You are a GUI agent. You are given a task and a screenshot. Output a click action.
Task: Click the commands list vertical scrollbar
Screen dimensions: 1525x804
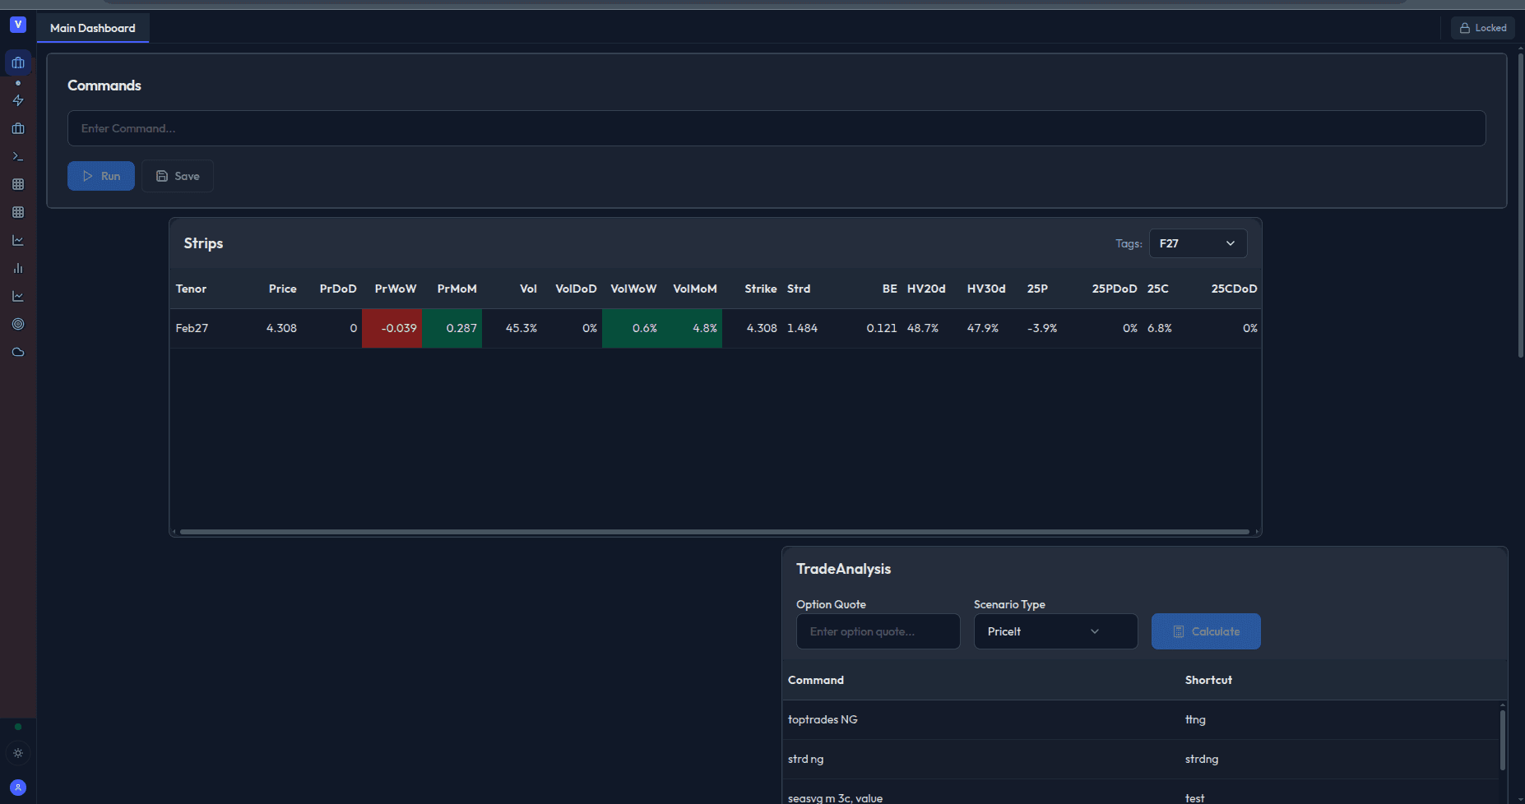click(x=1502, y=740)
